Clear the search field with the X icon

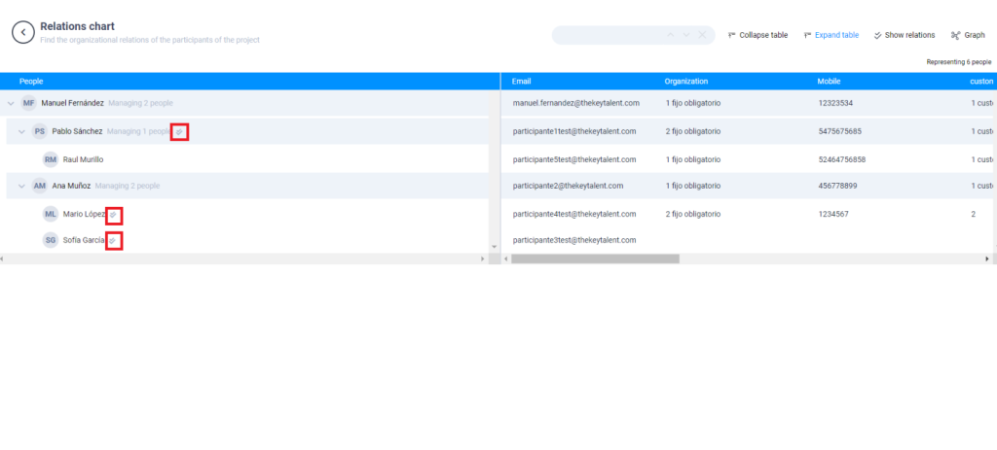click(702, 35)
